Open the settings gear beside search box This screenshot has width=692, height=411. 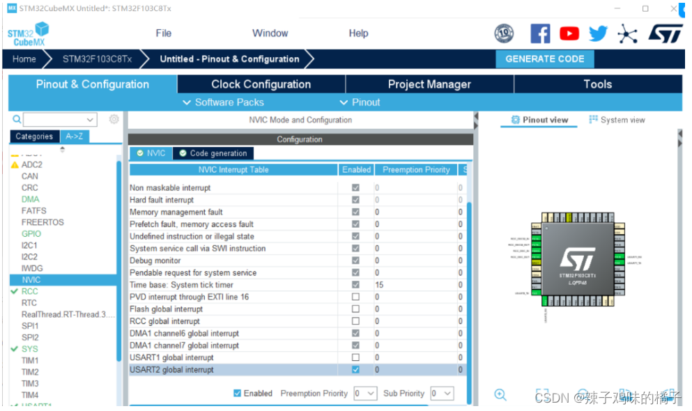[114, 119]
